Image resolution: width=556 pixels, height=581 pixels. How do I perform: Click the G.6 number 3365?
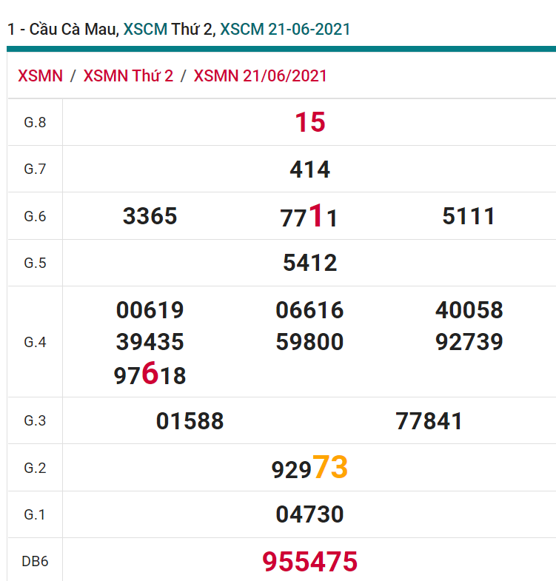click(x=150, y=216)
